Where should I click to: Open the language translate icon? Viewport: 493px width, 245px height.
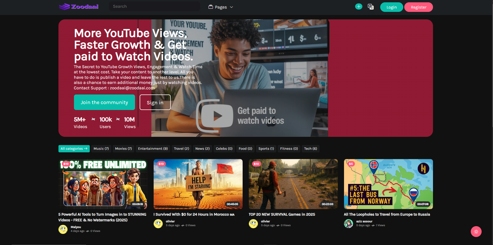point(371,7)
